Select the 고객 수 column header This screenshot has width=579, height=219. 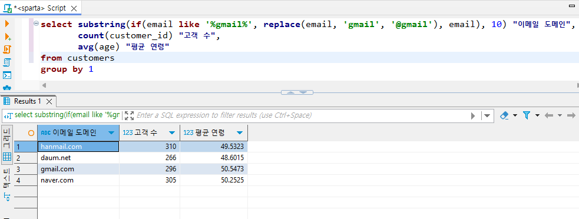coord(149,133)
